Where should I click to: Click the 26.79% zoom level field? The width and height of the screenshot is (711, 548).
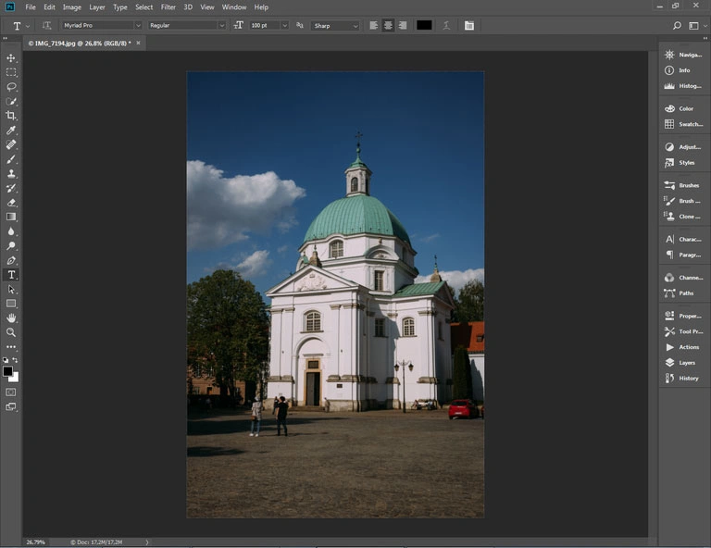point(36,542)
